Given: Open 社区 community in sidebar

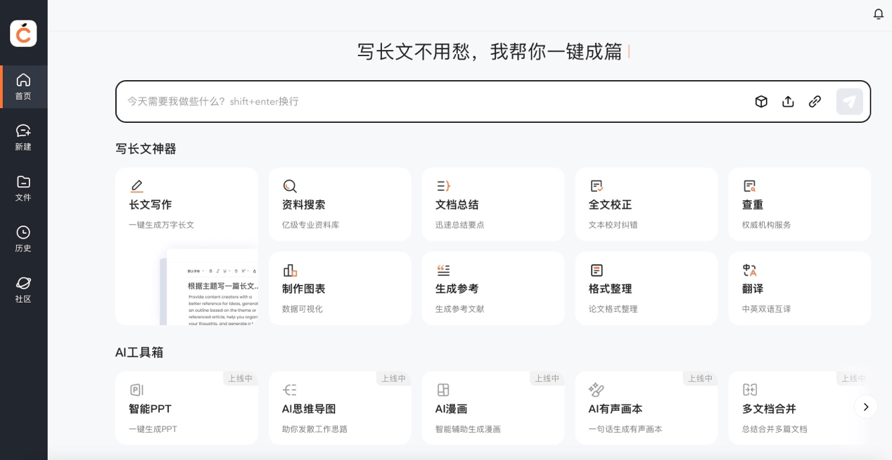Looking at the screenshot, I should pyautogui.click(x=23, y=289).
